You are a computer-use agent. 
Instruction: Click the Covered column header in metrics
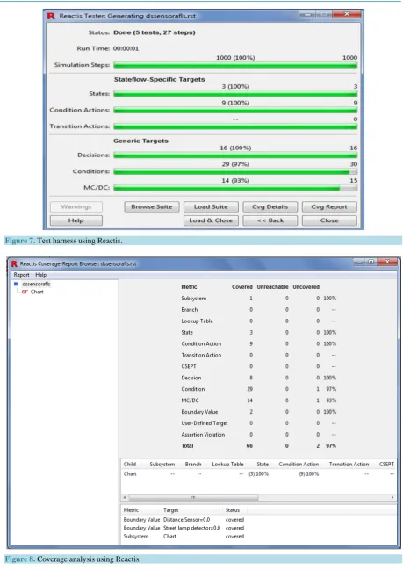click(x=242, y=287)
